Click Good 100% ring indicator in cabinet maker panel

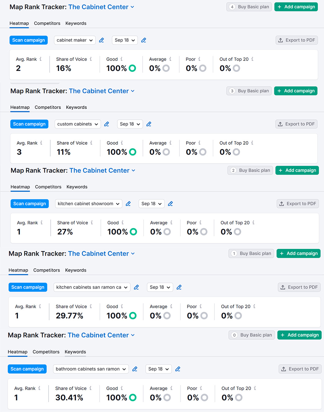pos(133,68)
